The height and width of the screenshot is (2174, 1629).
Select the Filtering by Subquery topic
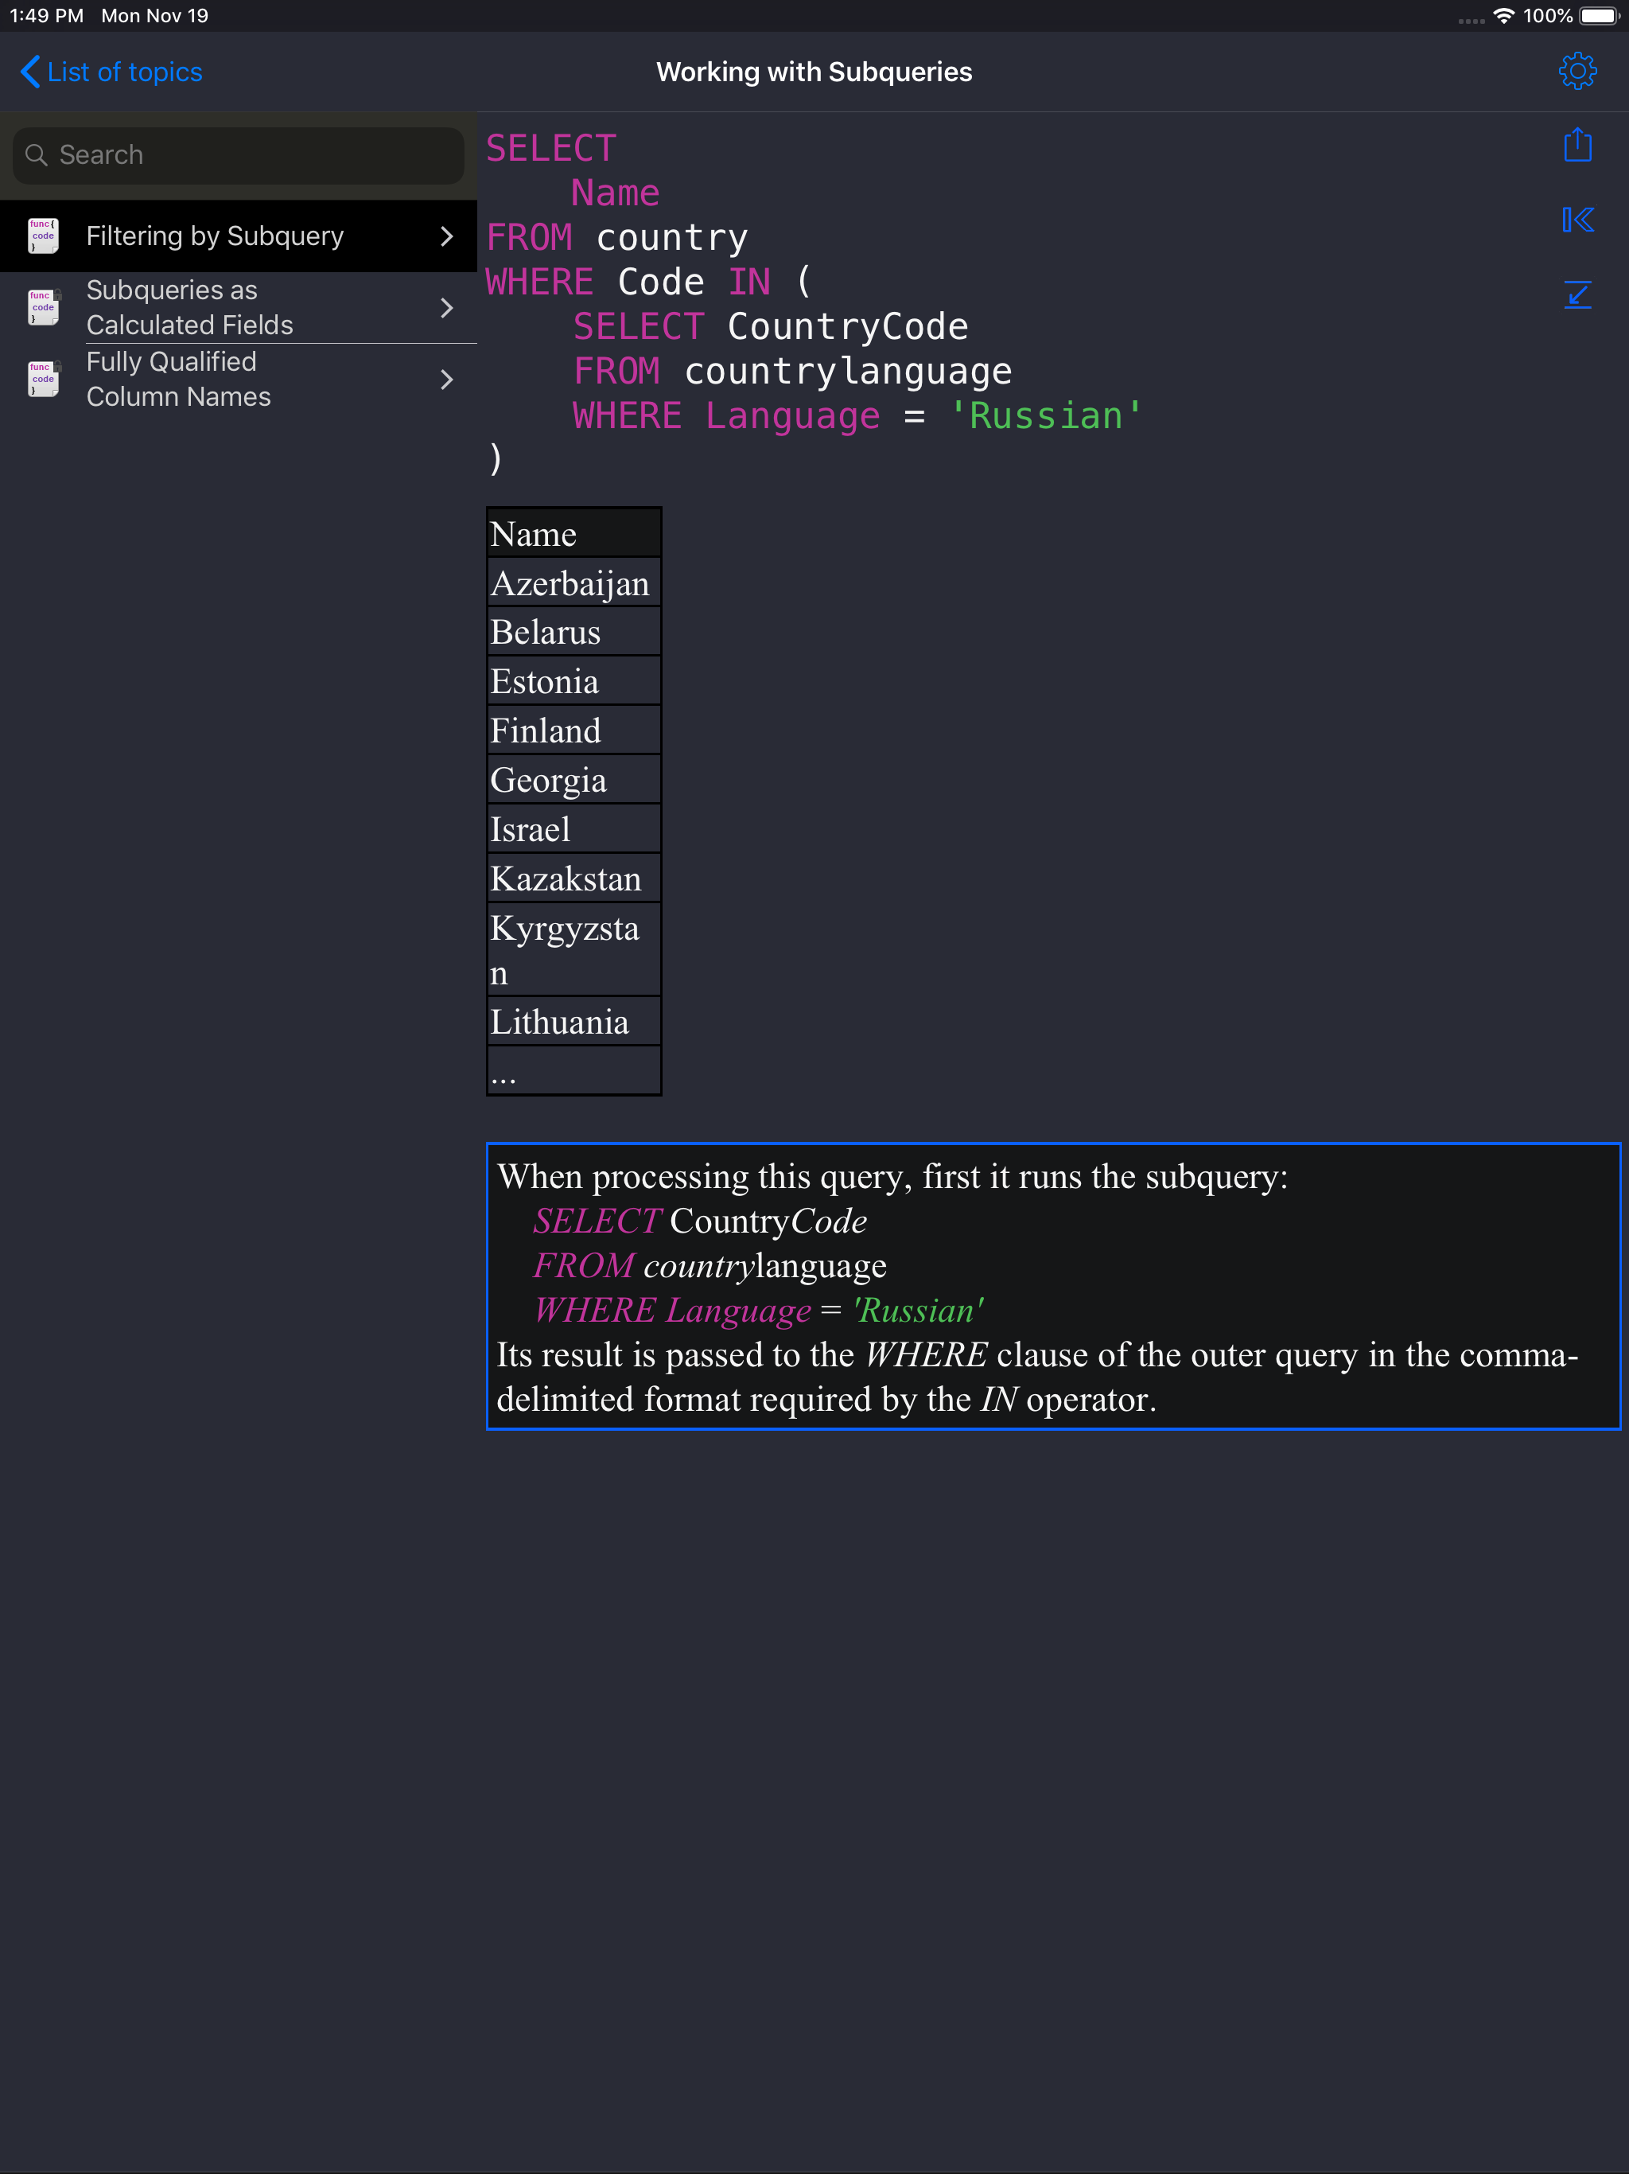point(214,235)
